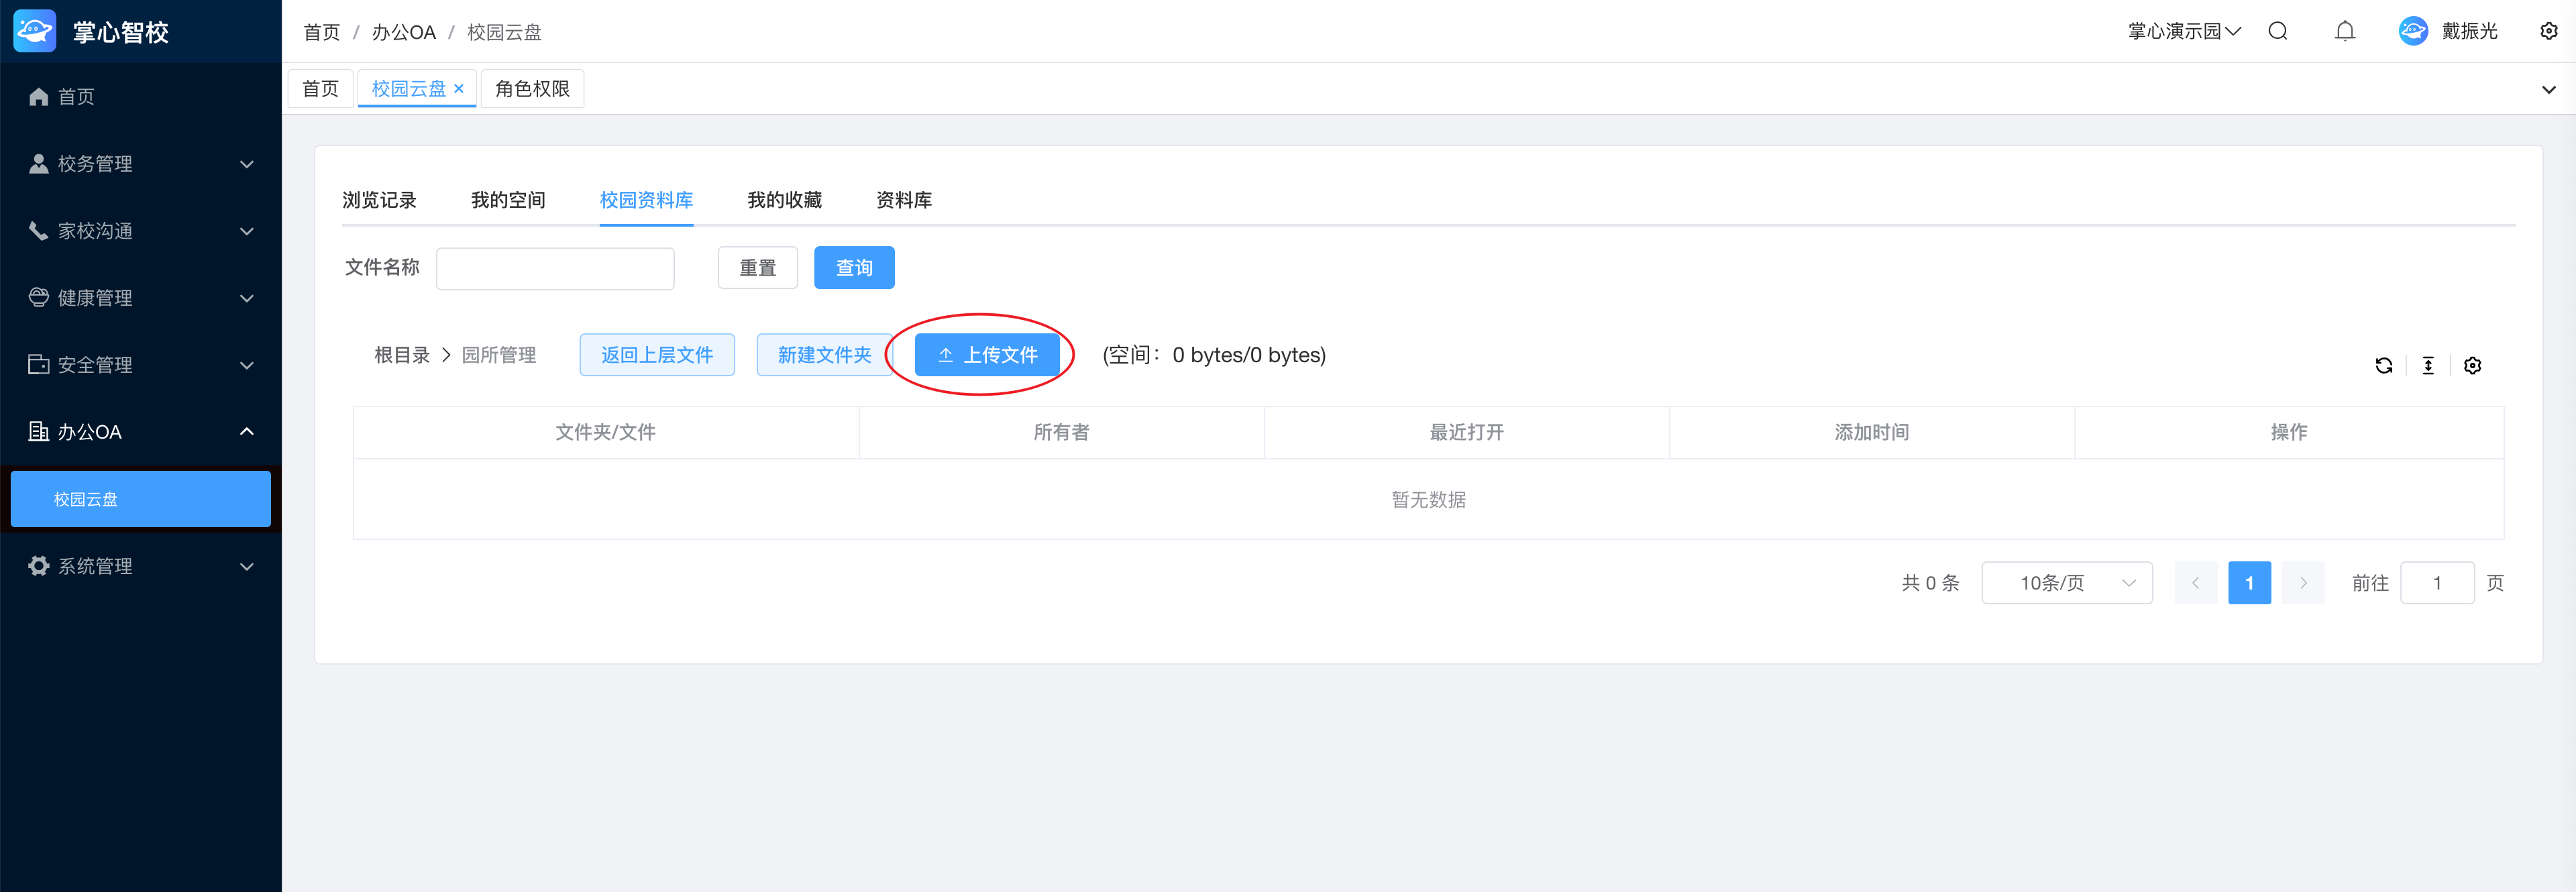Switch to the 我的空间 tab
2576x892 pixels.
coord(508,200)
